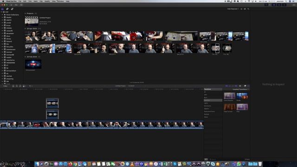
Task: Collapse the 20 Apr 2020 event group
Action: (x=25, y=29)
